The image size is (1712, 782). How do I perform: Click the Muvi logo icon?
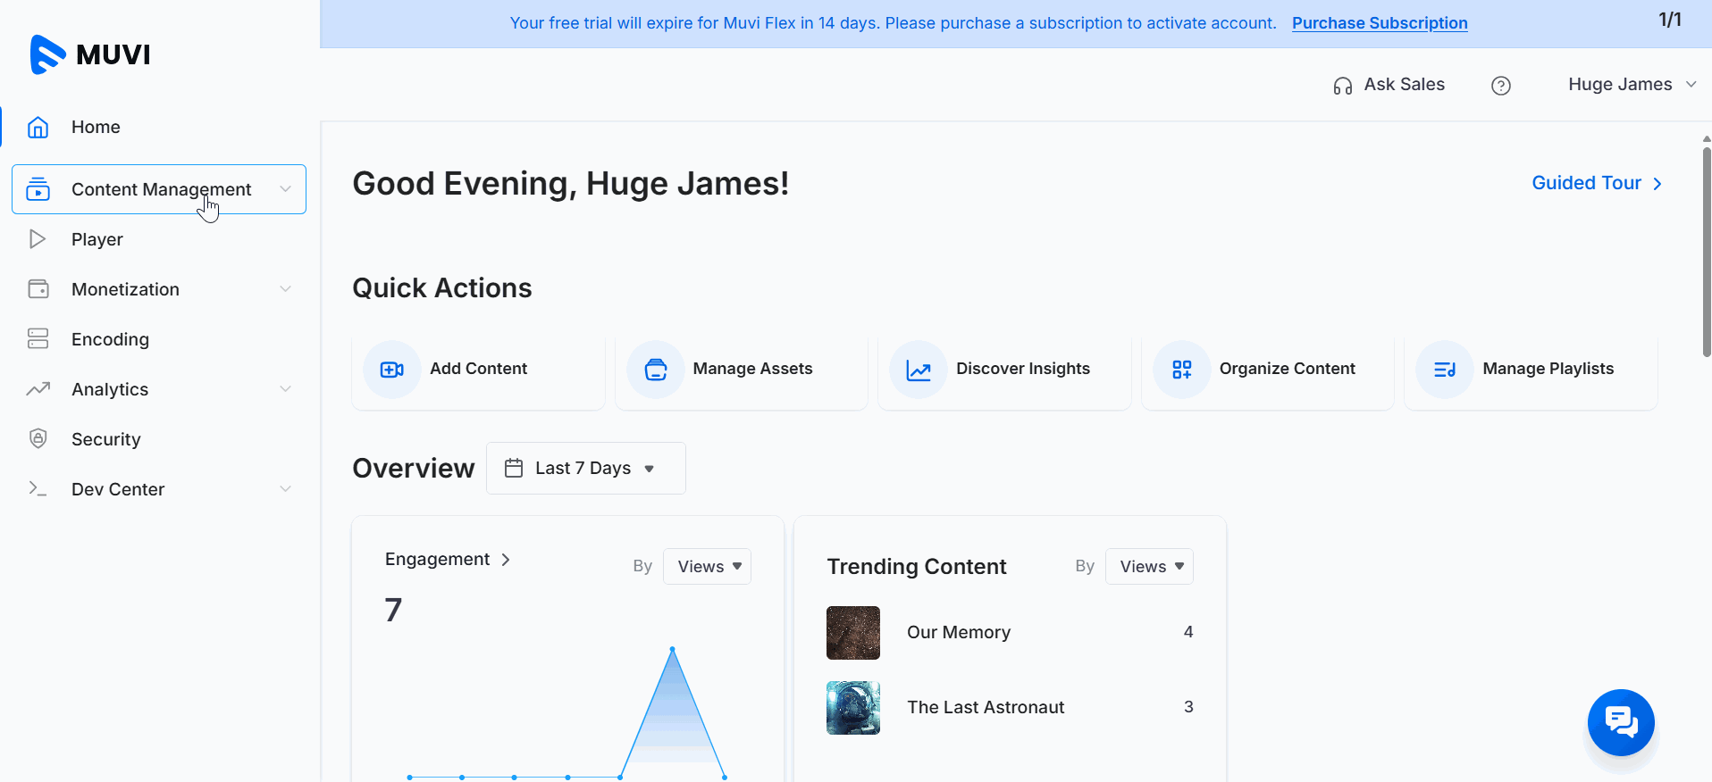(x=47, y=54)
